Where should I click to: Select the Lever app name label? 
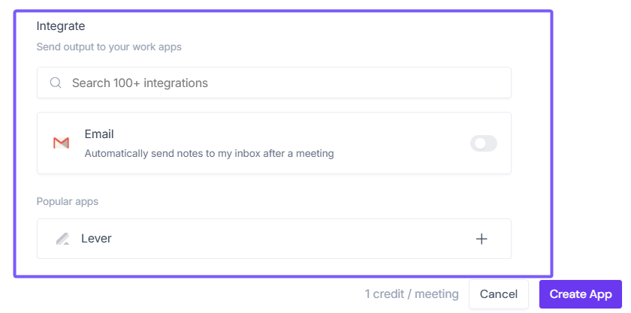click(96, 239)
